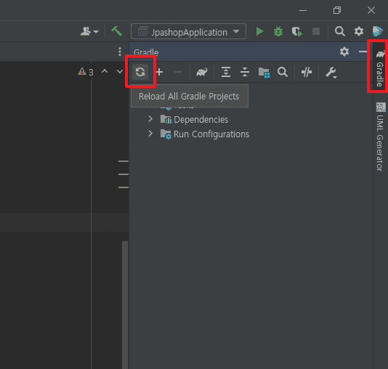Click the greyed-out stop button
388x369 pixels.
316,31
